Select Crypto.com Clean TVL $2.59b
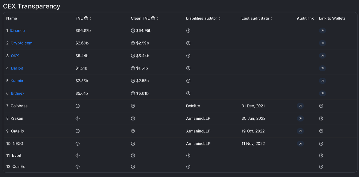 tap(143, 43)
